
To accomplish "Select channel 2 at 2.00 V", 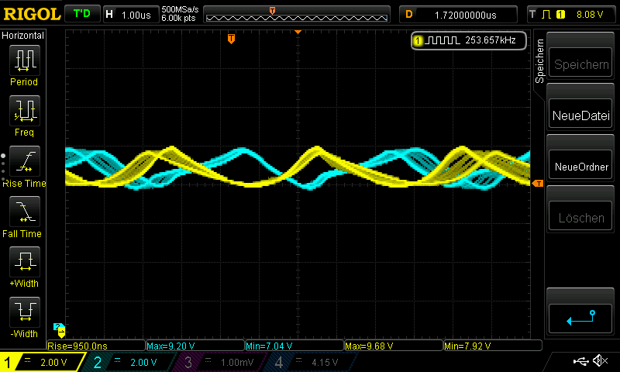I will pyautogui.click(x=129, y=362).
